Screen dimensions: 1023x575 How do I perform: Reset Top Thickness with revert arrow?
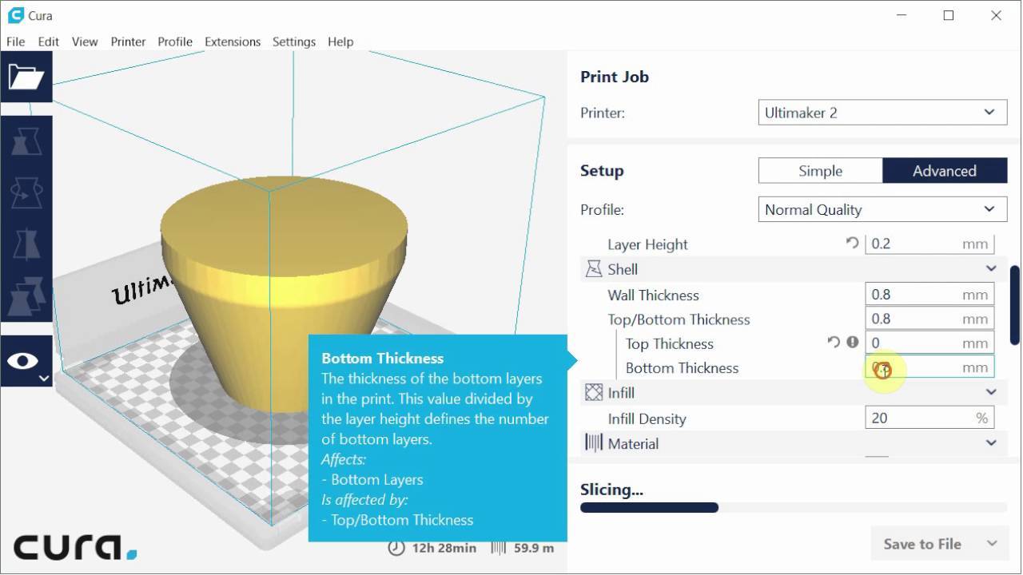(x=834, y=342)
